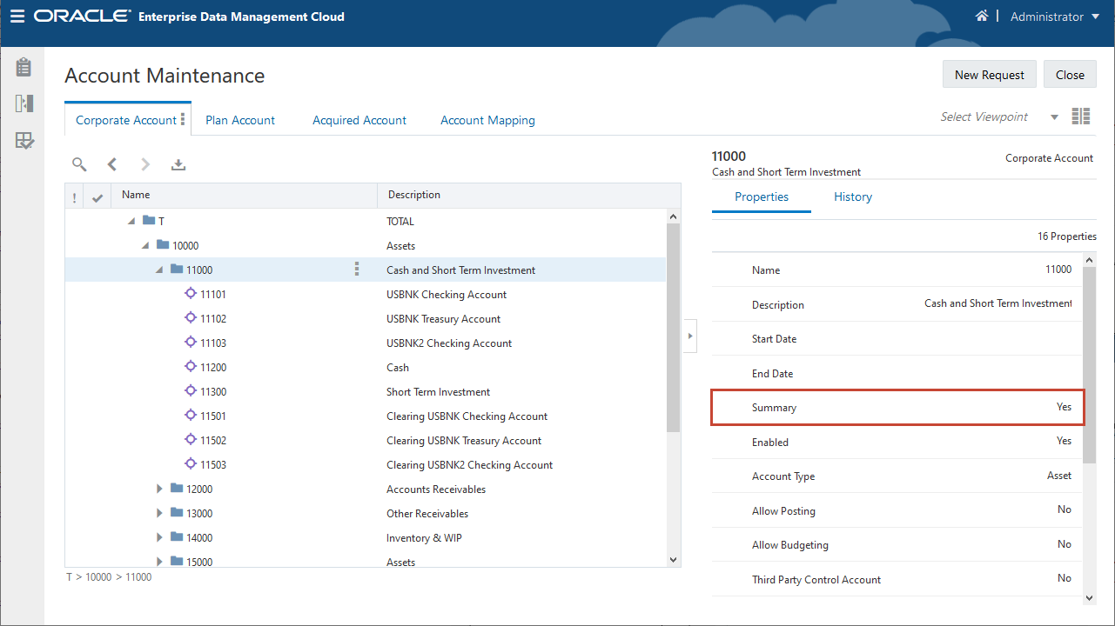Click the 10000 link in the breadcrumb trail
Image resolution: width=1115 pixels, height=626 pixels.
(x=100, y=576)
